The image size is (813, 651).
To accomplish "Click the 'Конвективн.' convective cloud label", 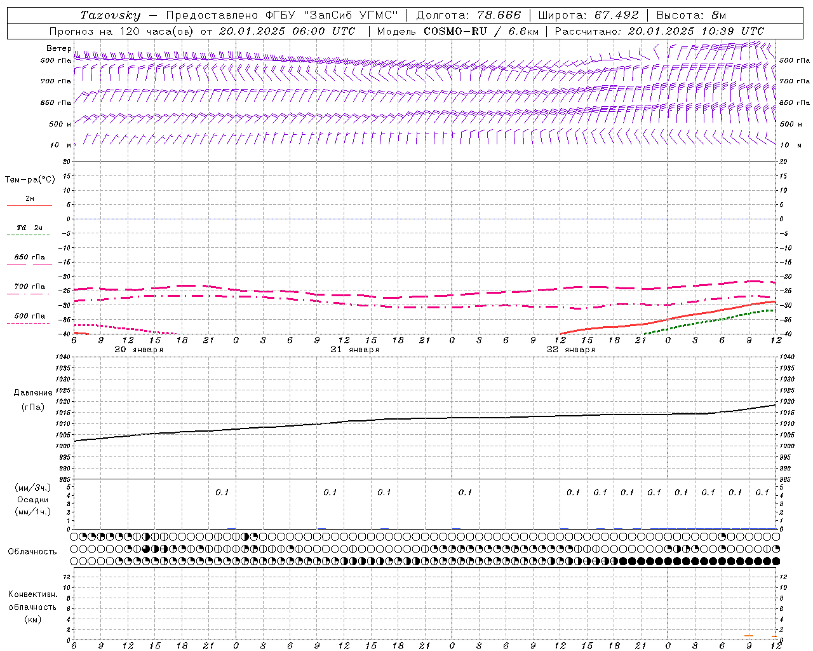I will click(x=32, y=594).
